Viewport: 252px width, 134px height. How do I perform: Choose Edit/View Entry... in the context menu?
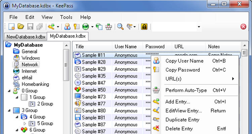[195, 111]
